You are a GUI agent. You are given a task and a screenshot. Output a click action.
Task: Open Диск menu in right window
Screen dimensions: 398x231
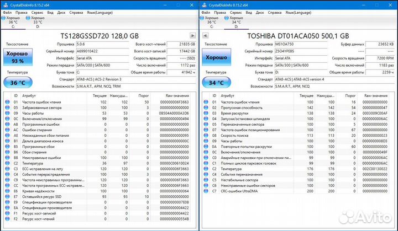[260, 13]
